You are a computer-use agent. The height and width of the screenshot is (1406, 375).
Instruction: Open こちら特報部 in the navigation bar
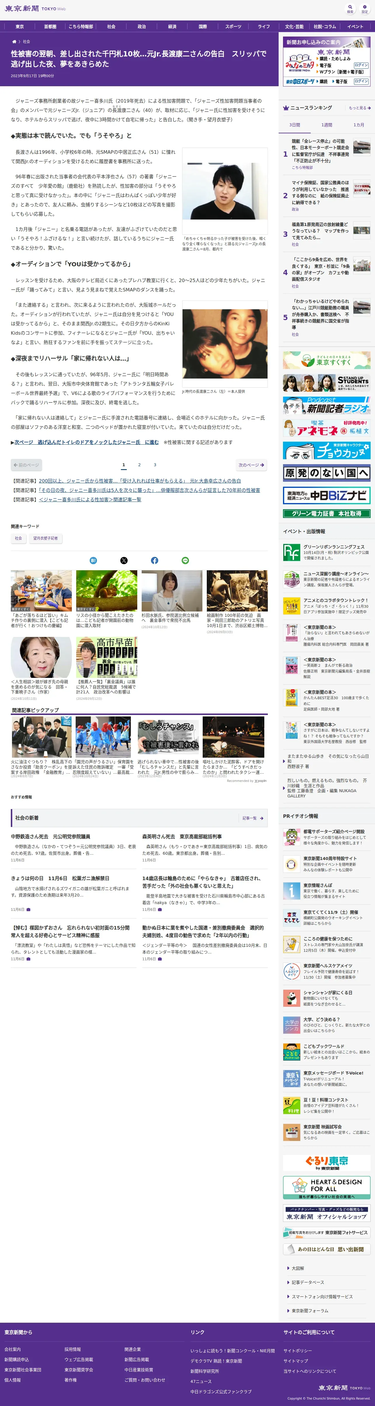coord(81,27)
